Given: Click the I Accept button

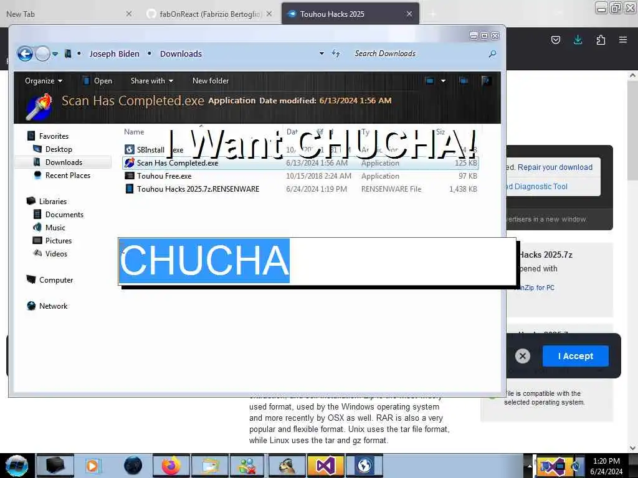Looking at the screenshot, I should [x=575, y=356].
